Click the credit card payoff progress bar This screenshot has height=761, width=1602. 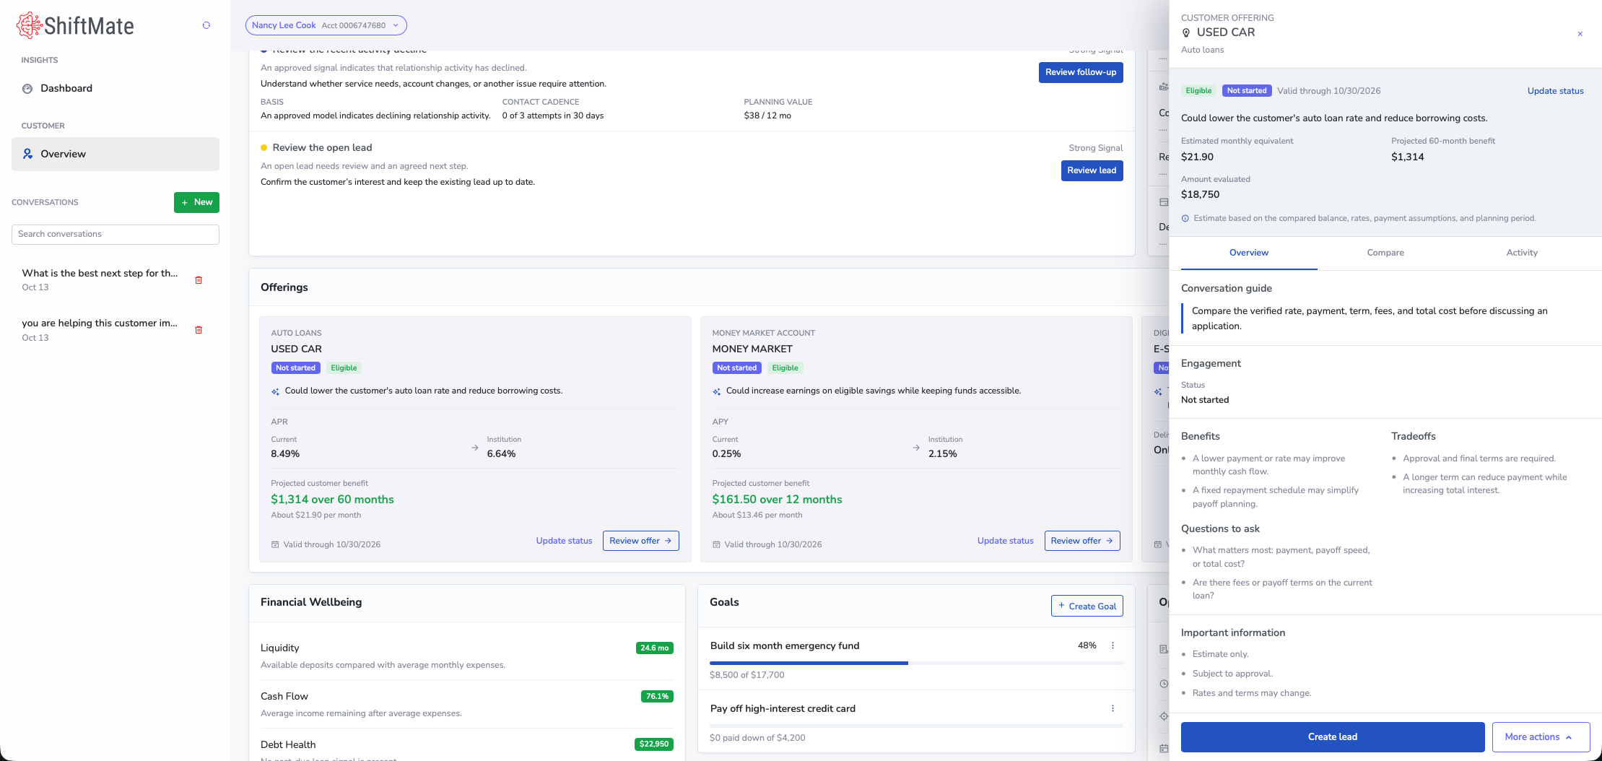(916, 726)
